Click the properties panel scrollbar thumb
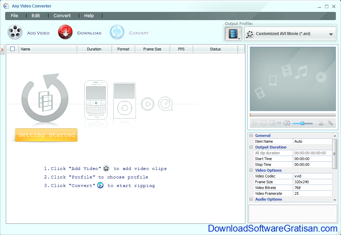Viewport: 341px width, 235px height. 335,154
